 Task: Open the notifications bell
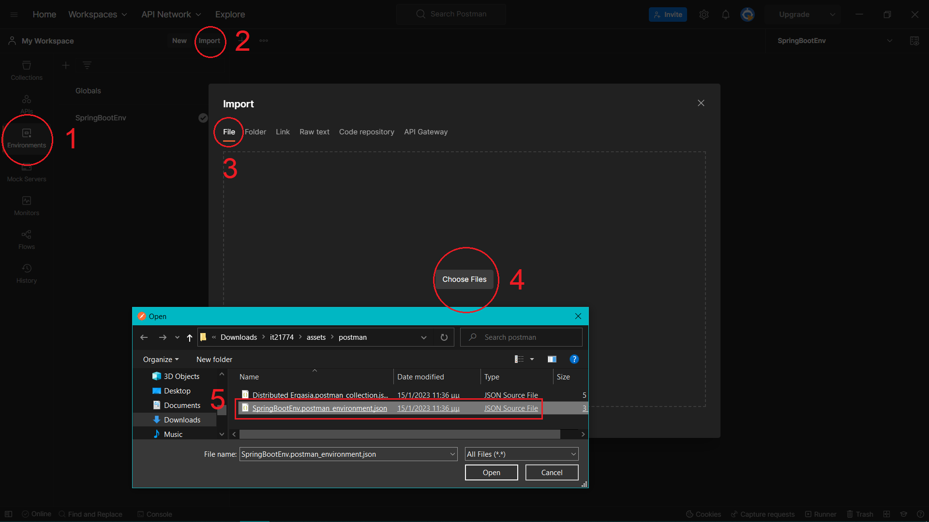(x=726, y=14)
